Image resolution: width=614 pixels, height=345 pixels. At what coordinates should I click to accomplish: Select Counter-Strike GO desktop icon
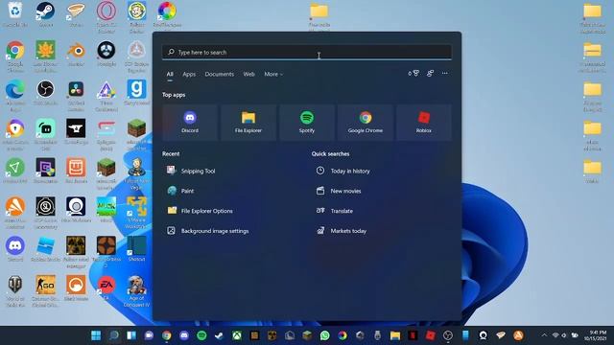(x=45, y=290)
